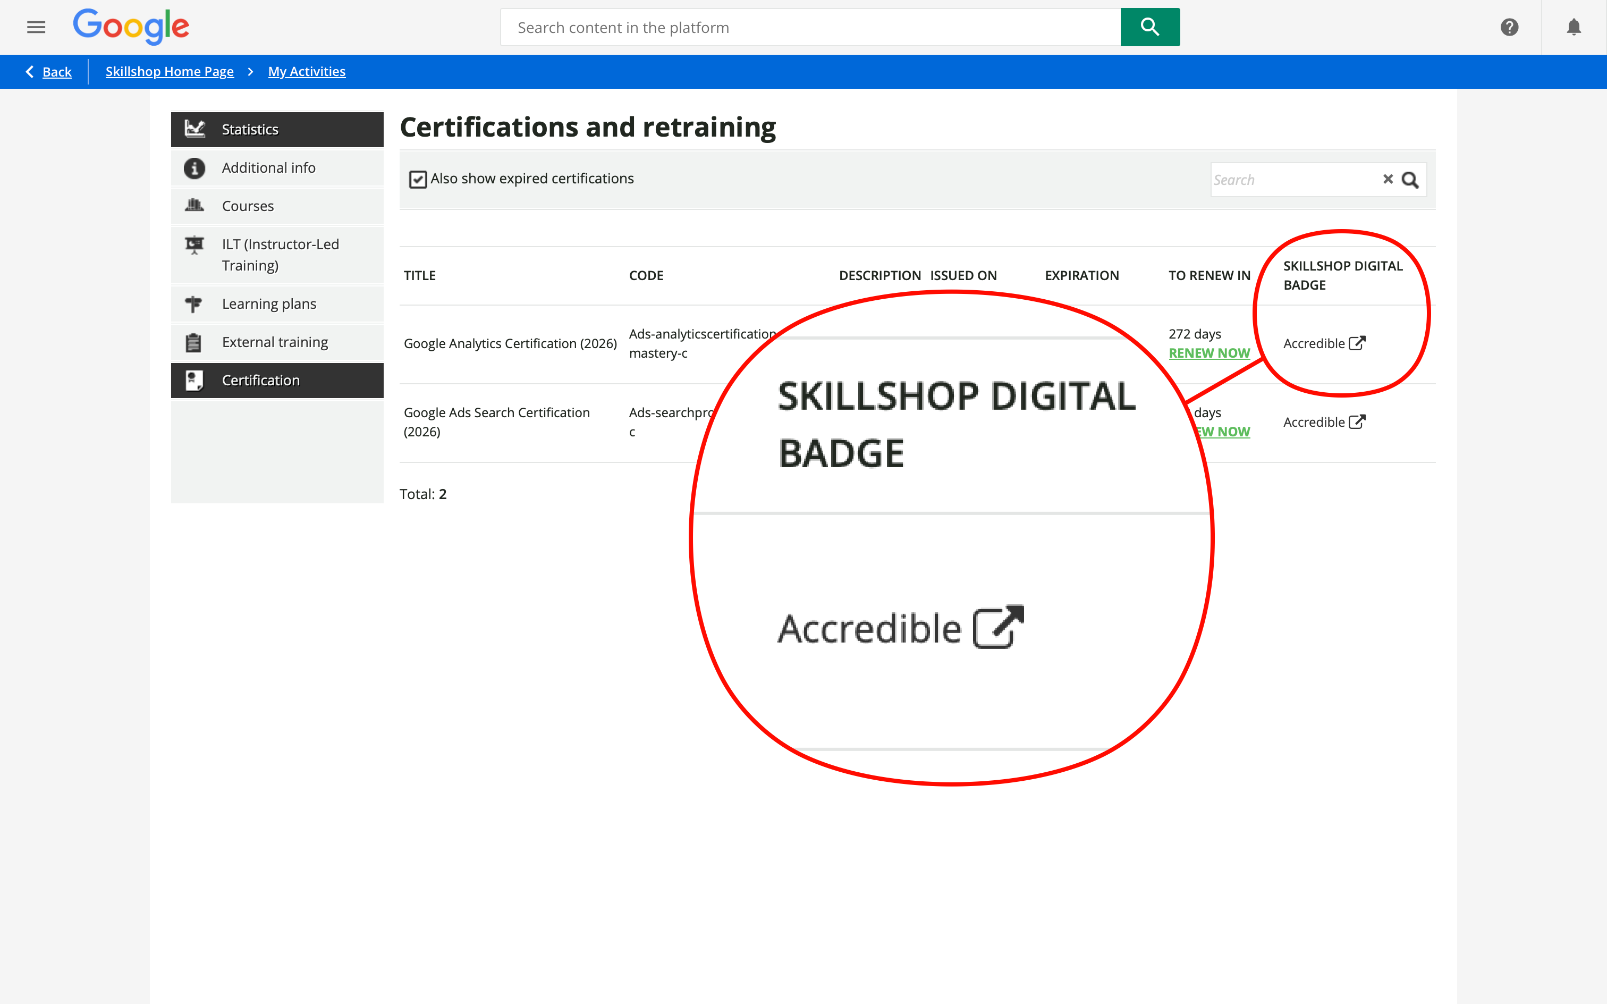Open the help question mark icon

click(x=1509, y=27)
